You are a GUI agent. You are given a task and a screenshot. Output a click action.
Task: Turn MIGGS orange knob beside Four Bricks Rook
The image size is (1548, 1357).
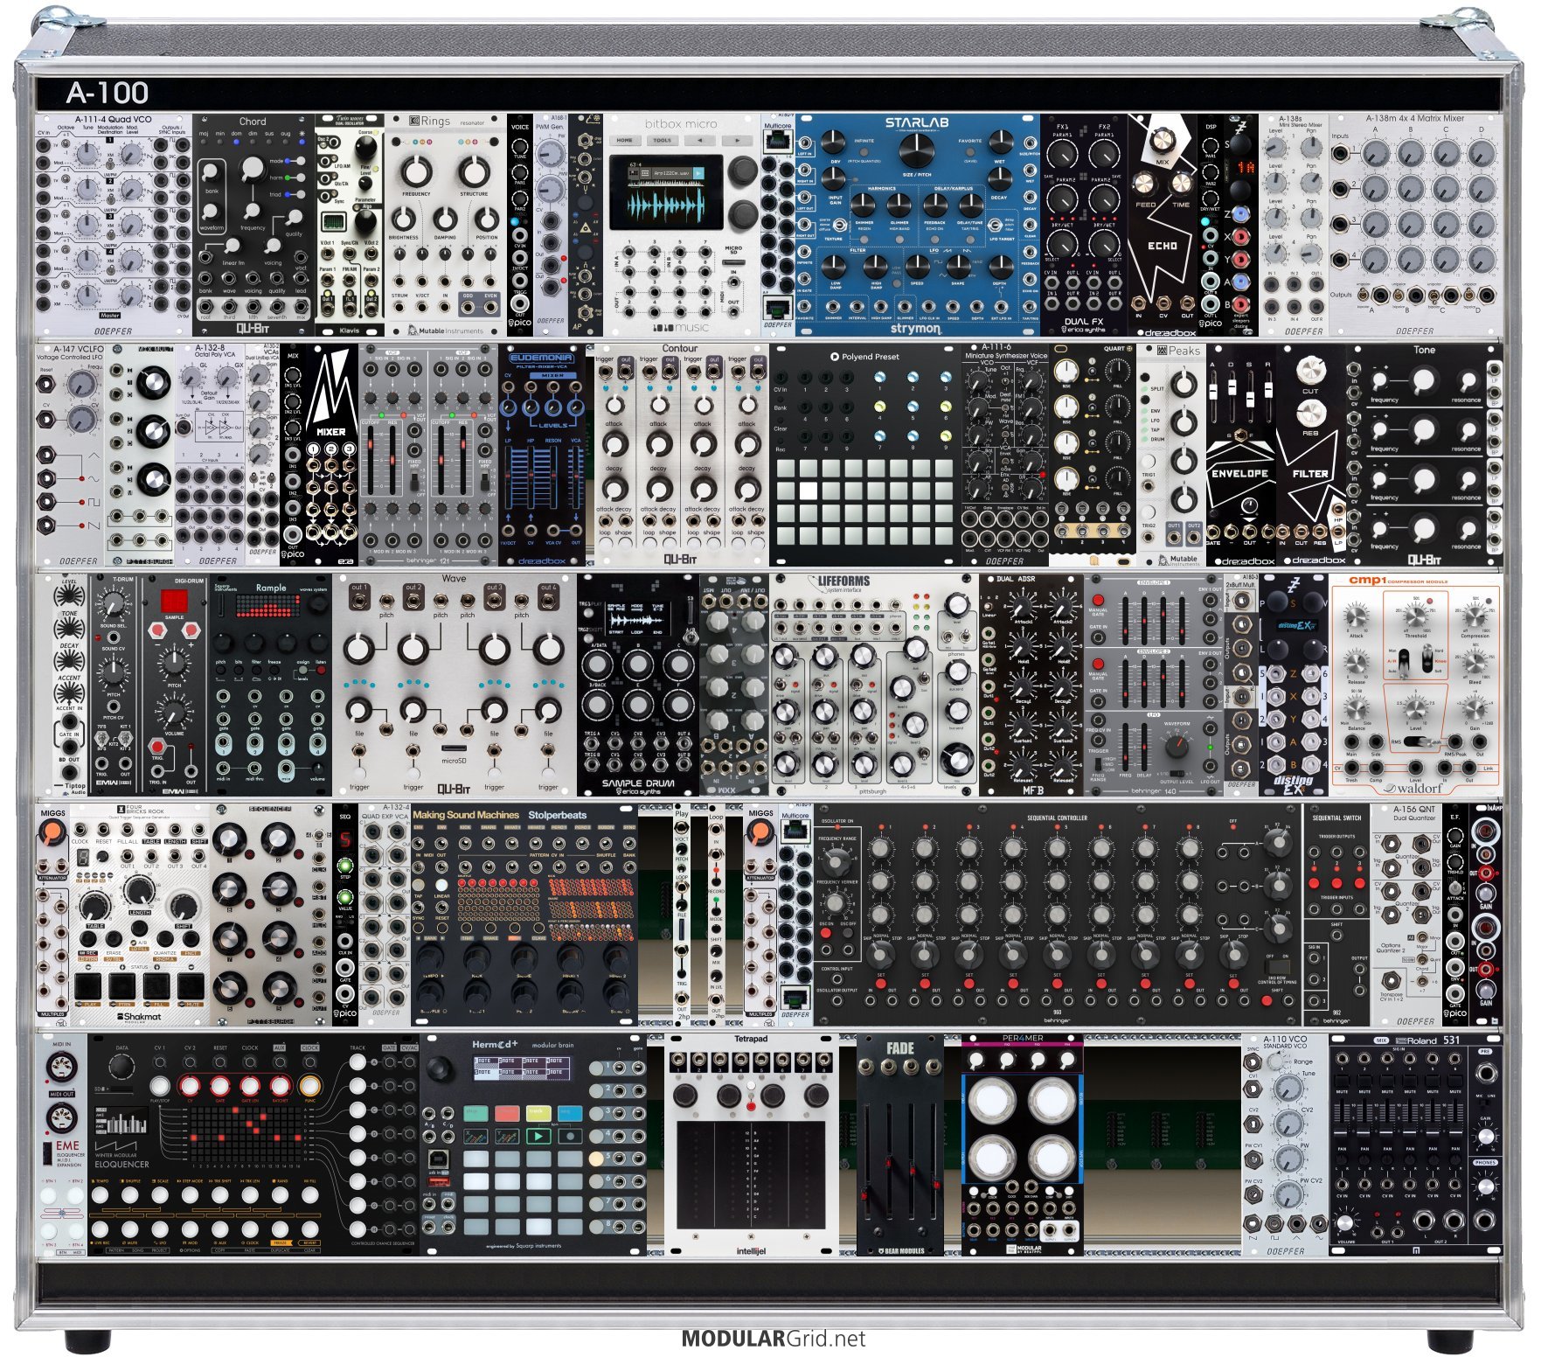click(x=52, y=834)
